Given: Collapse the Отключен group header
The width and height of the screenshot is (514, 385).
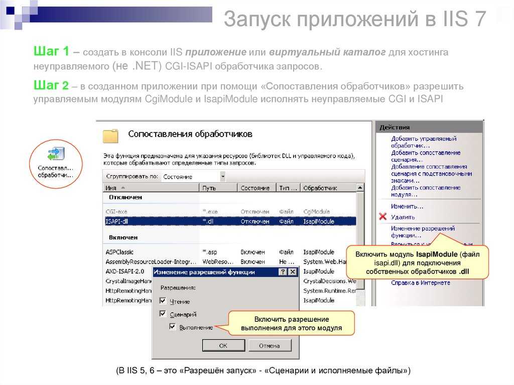Looking at the screenshot, I should 125,197.
